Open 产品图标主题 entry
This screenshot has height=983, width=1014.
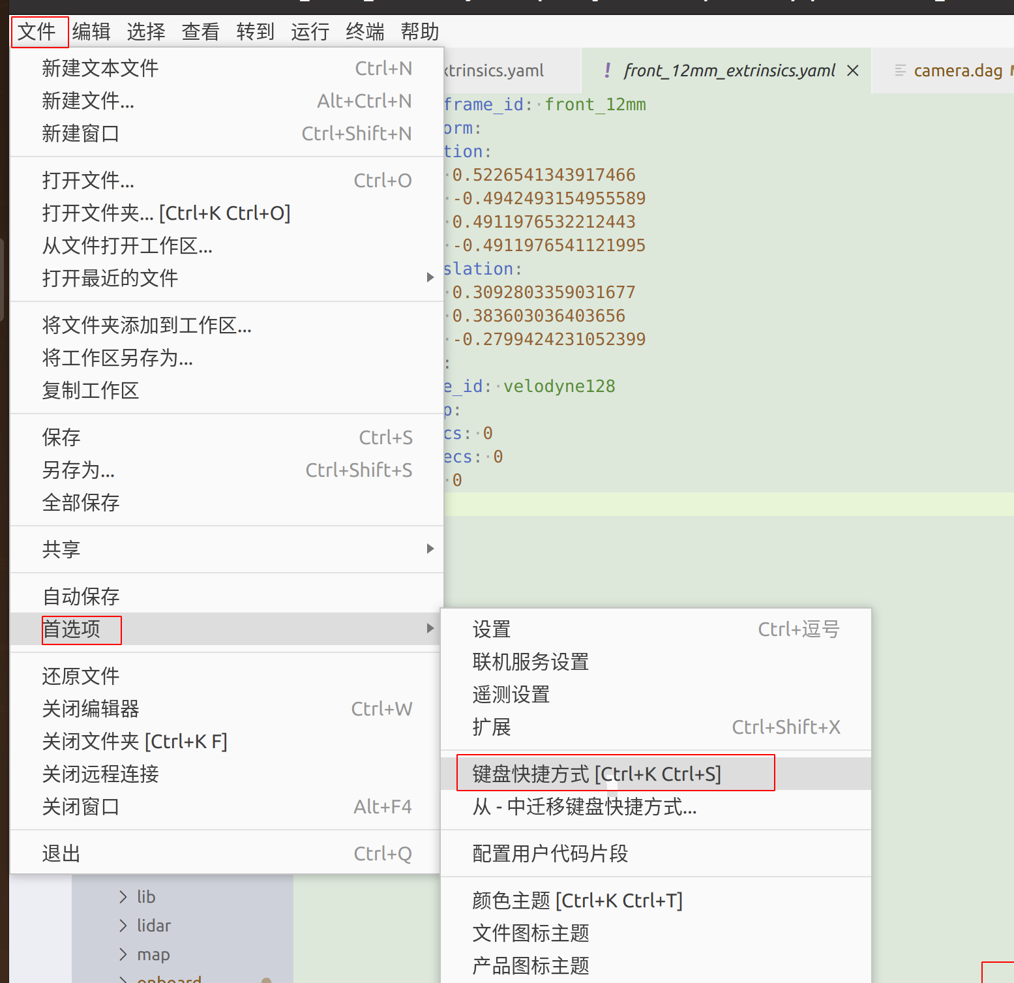[x=656, y=965]
